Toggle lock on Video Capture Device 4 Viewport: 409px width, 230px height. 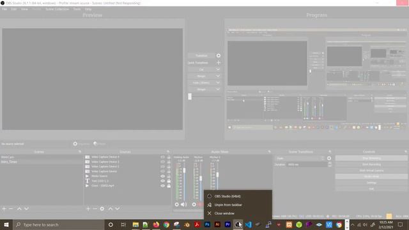(169, 157)
